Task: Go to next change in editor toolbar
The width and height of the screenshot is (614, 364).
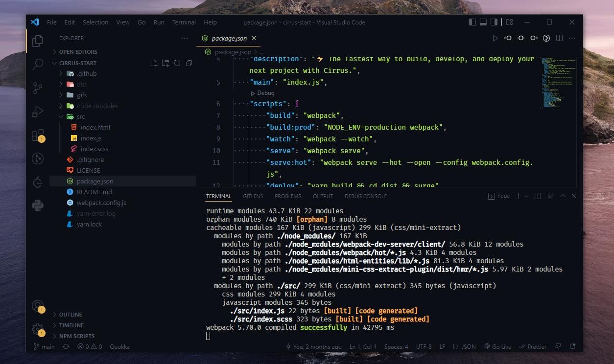Action: [534, 38]
